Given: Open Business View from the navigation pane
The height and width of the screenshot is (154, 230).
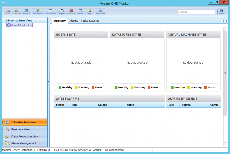Looking at the screenshot, I should [25, 129].
